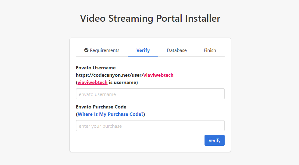
Task: Select the Verify tab
Action: tap(143, 50)
